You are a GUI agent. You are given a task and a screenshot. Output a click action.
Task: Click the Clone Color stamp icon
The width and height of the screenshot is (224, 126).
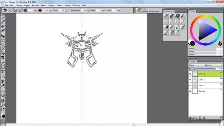[x=220, y=43]
